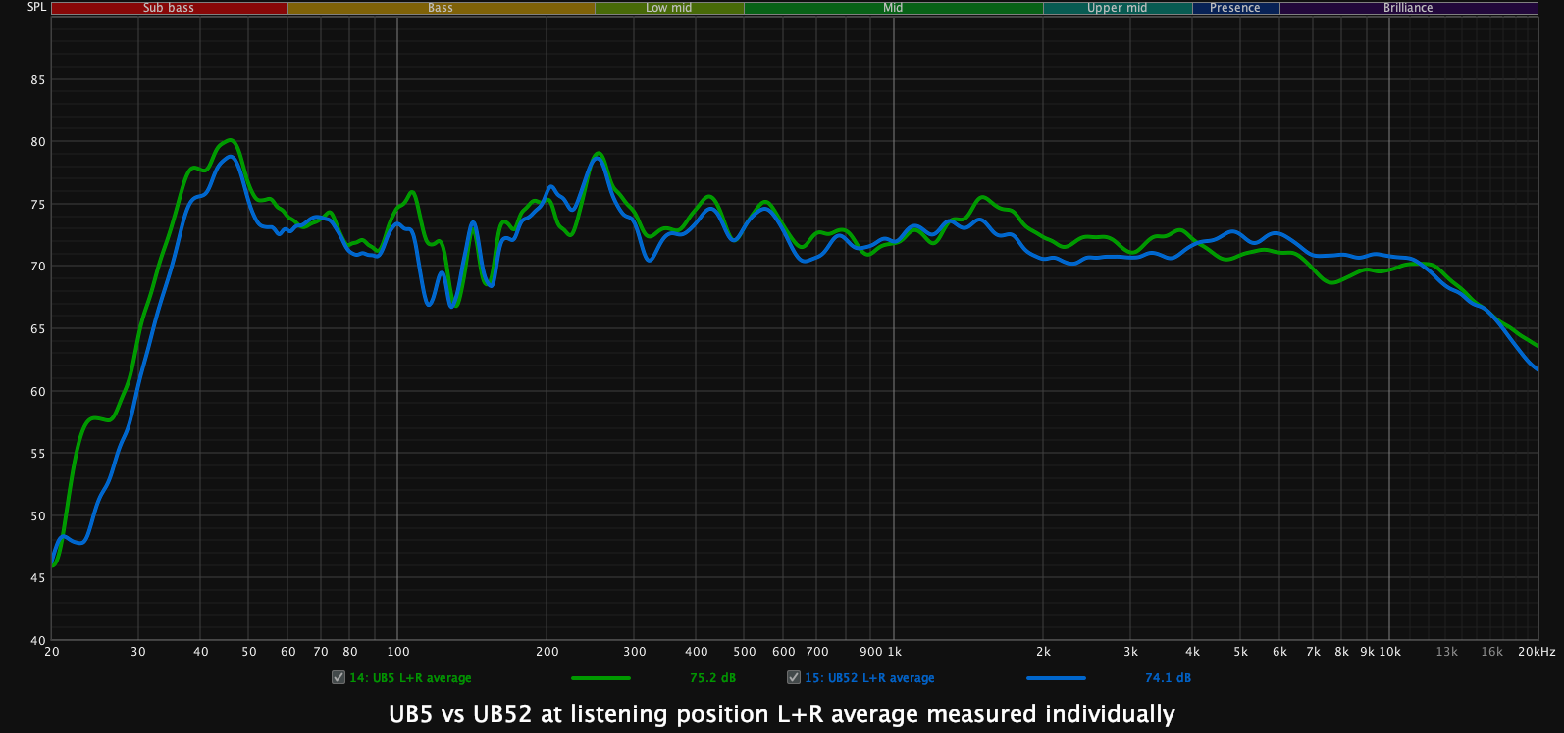Select the '15: UB52 L+R average' legend label
Image resolution: width=1564 pixels, height=733 pixels.
coord(869,678)
